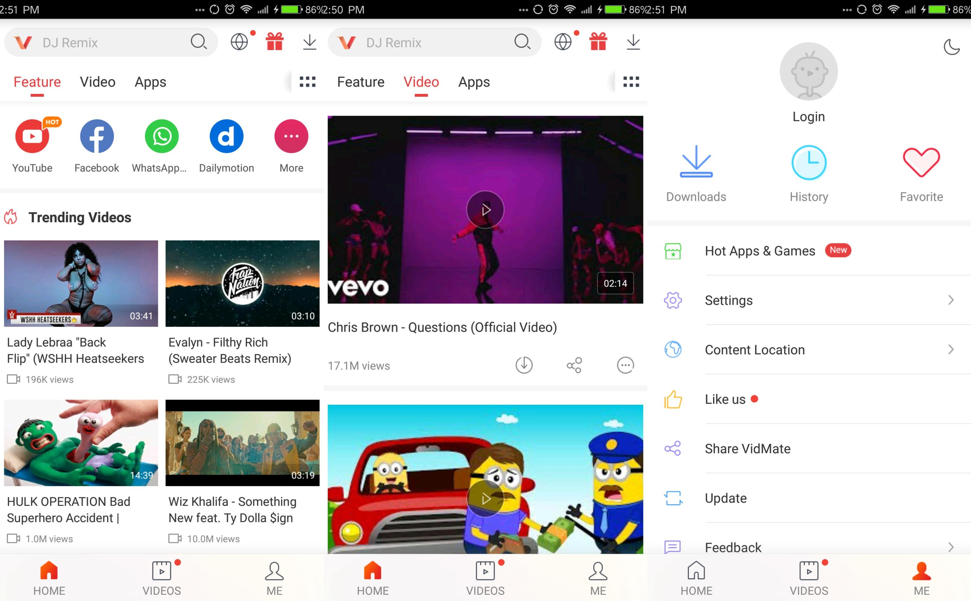Screen dimensions: 971x601
Task: Click the Favorite heart icon in side panel
Action: (921, 163)
